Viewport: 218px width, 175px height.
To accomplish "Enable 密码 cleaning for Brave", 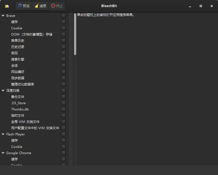I will [x=63, y=53].
